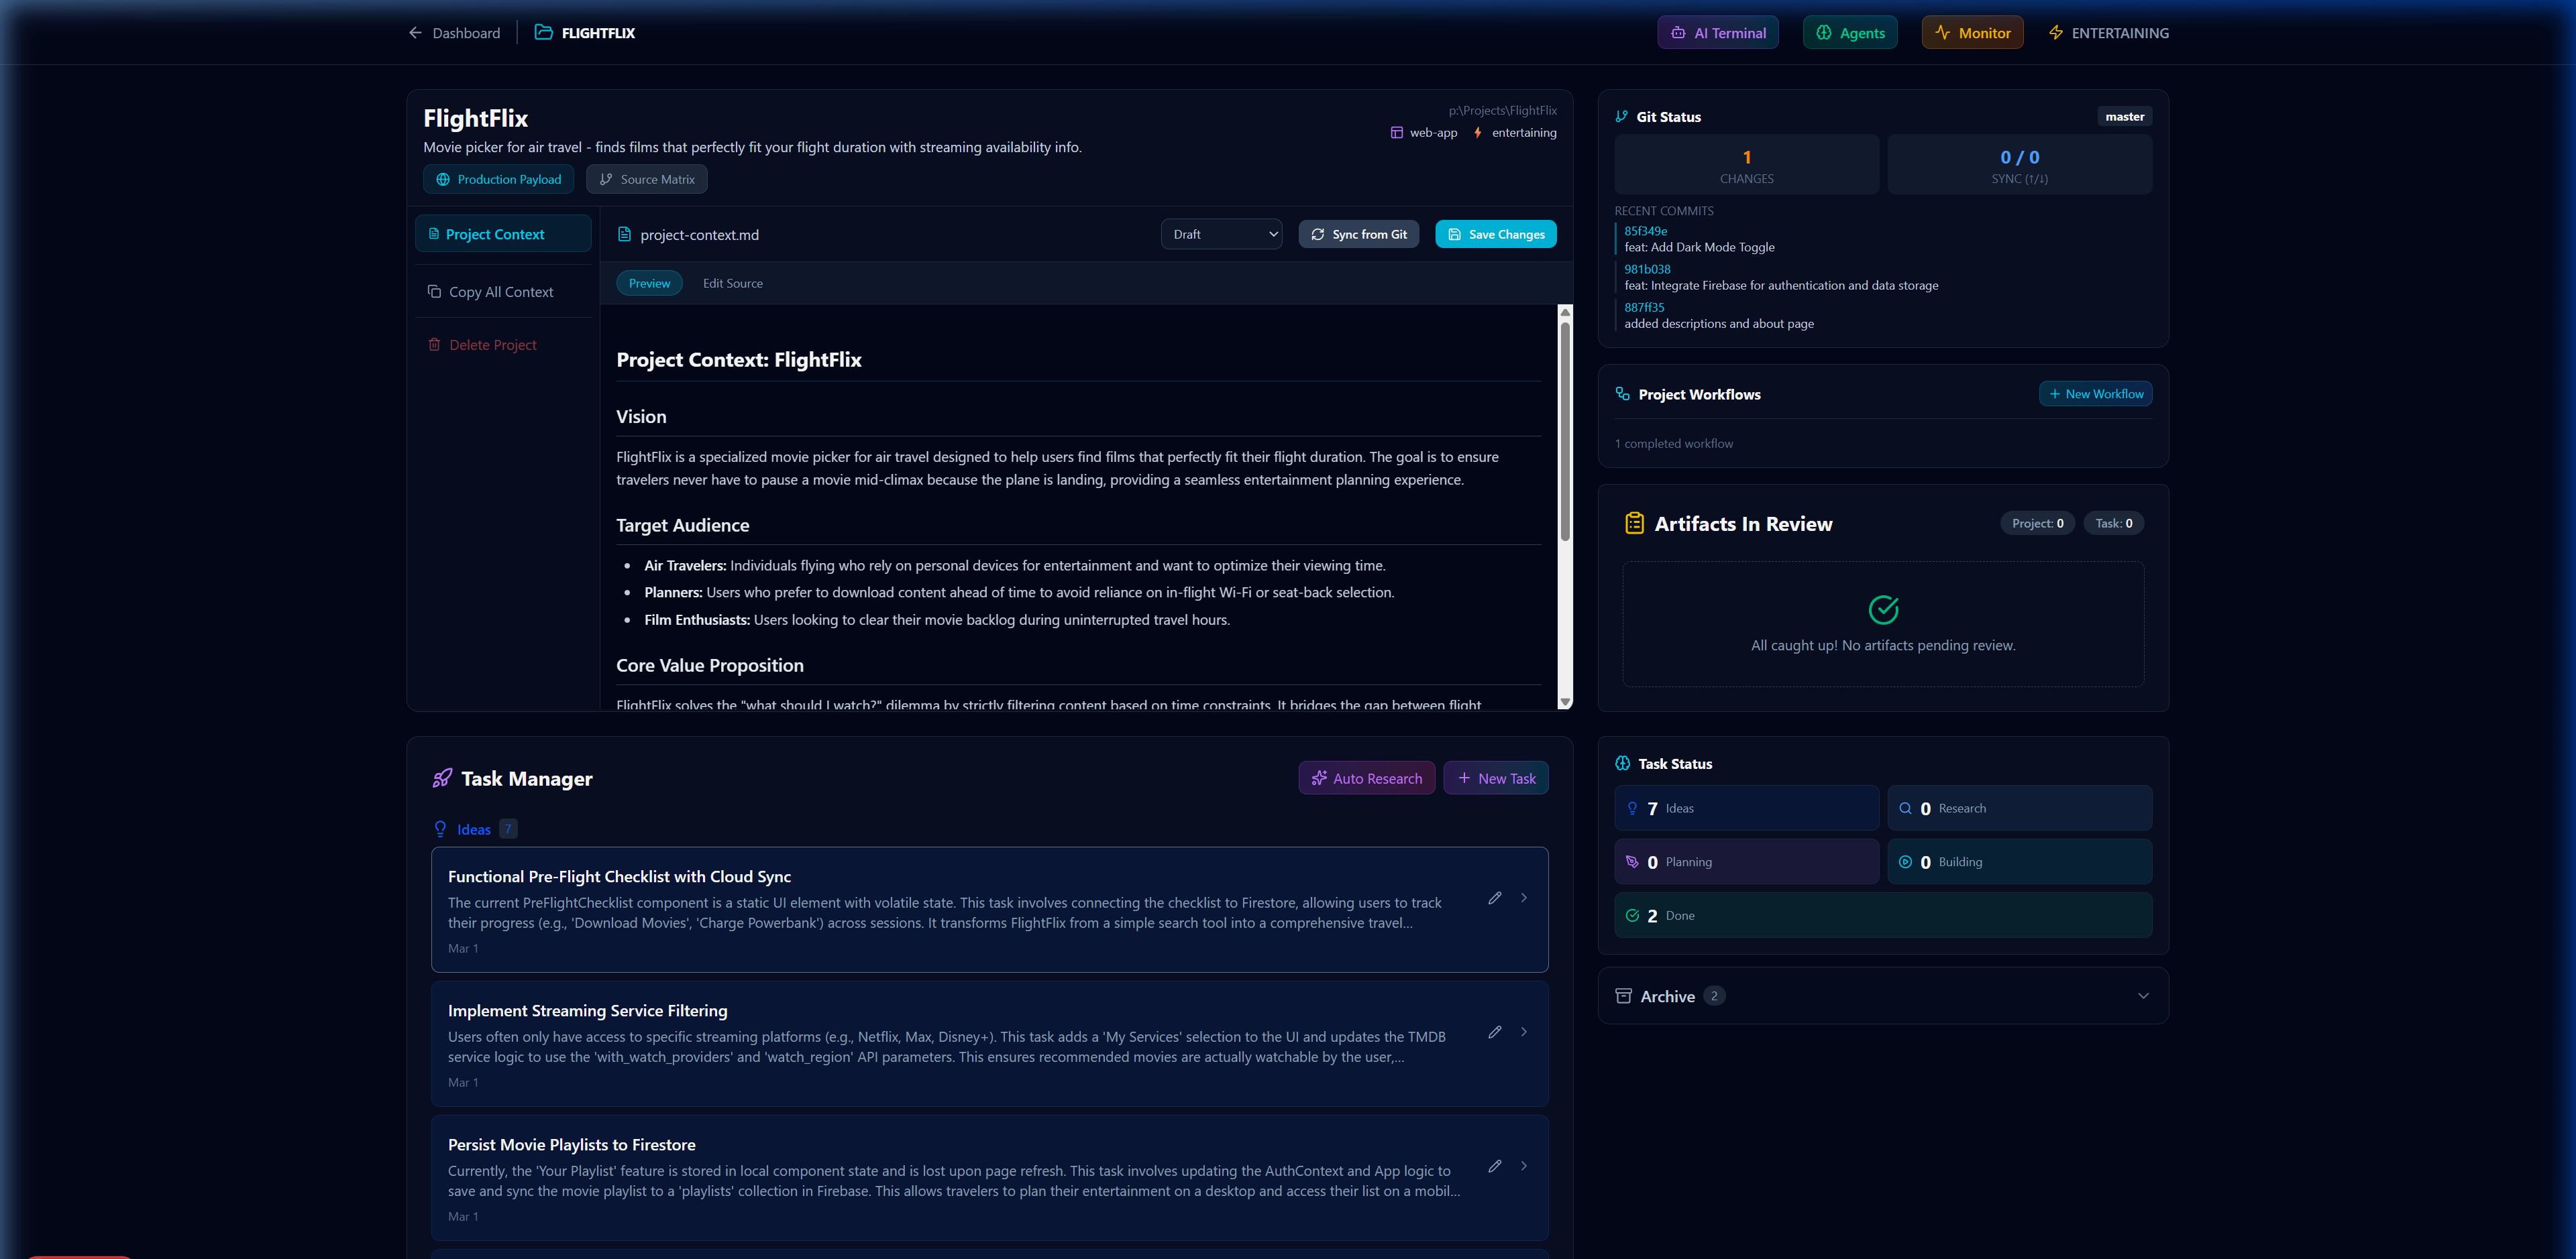This screenshot has height=1259, width=2576.
Task: Select the Project Context sidebar item
Action: tap(503, 234)
